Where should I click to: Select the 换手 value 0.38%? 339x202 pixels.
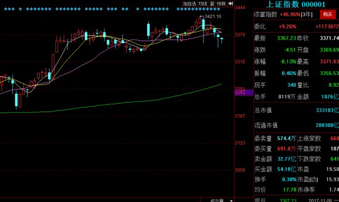[x=289, y=180]
